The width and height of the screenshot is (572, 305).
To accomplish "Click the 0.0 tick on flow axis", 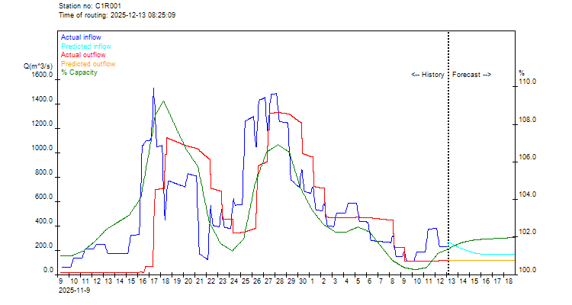I will tap(49, 271).
